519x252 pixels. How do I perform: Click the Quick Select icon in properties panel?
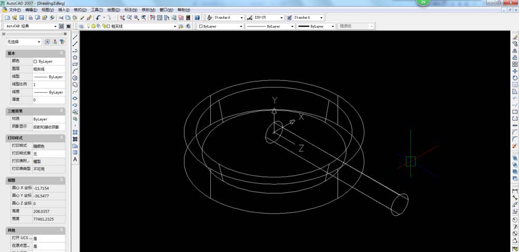pyautogui.click(x=62, y=41)
